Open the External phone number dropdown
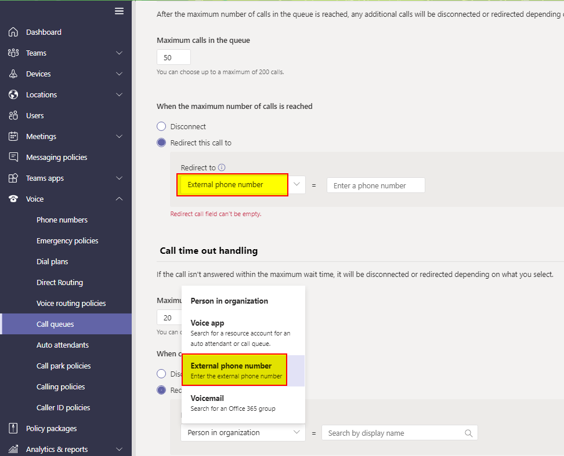 243,185
